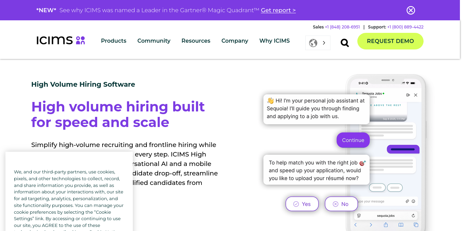Tap the tabs icon in the phone toolbar
The width and height of the screenshot is (464, 231).
coord(416,225)
